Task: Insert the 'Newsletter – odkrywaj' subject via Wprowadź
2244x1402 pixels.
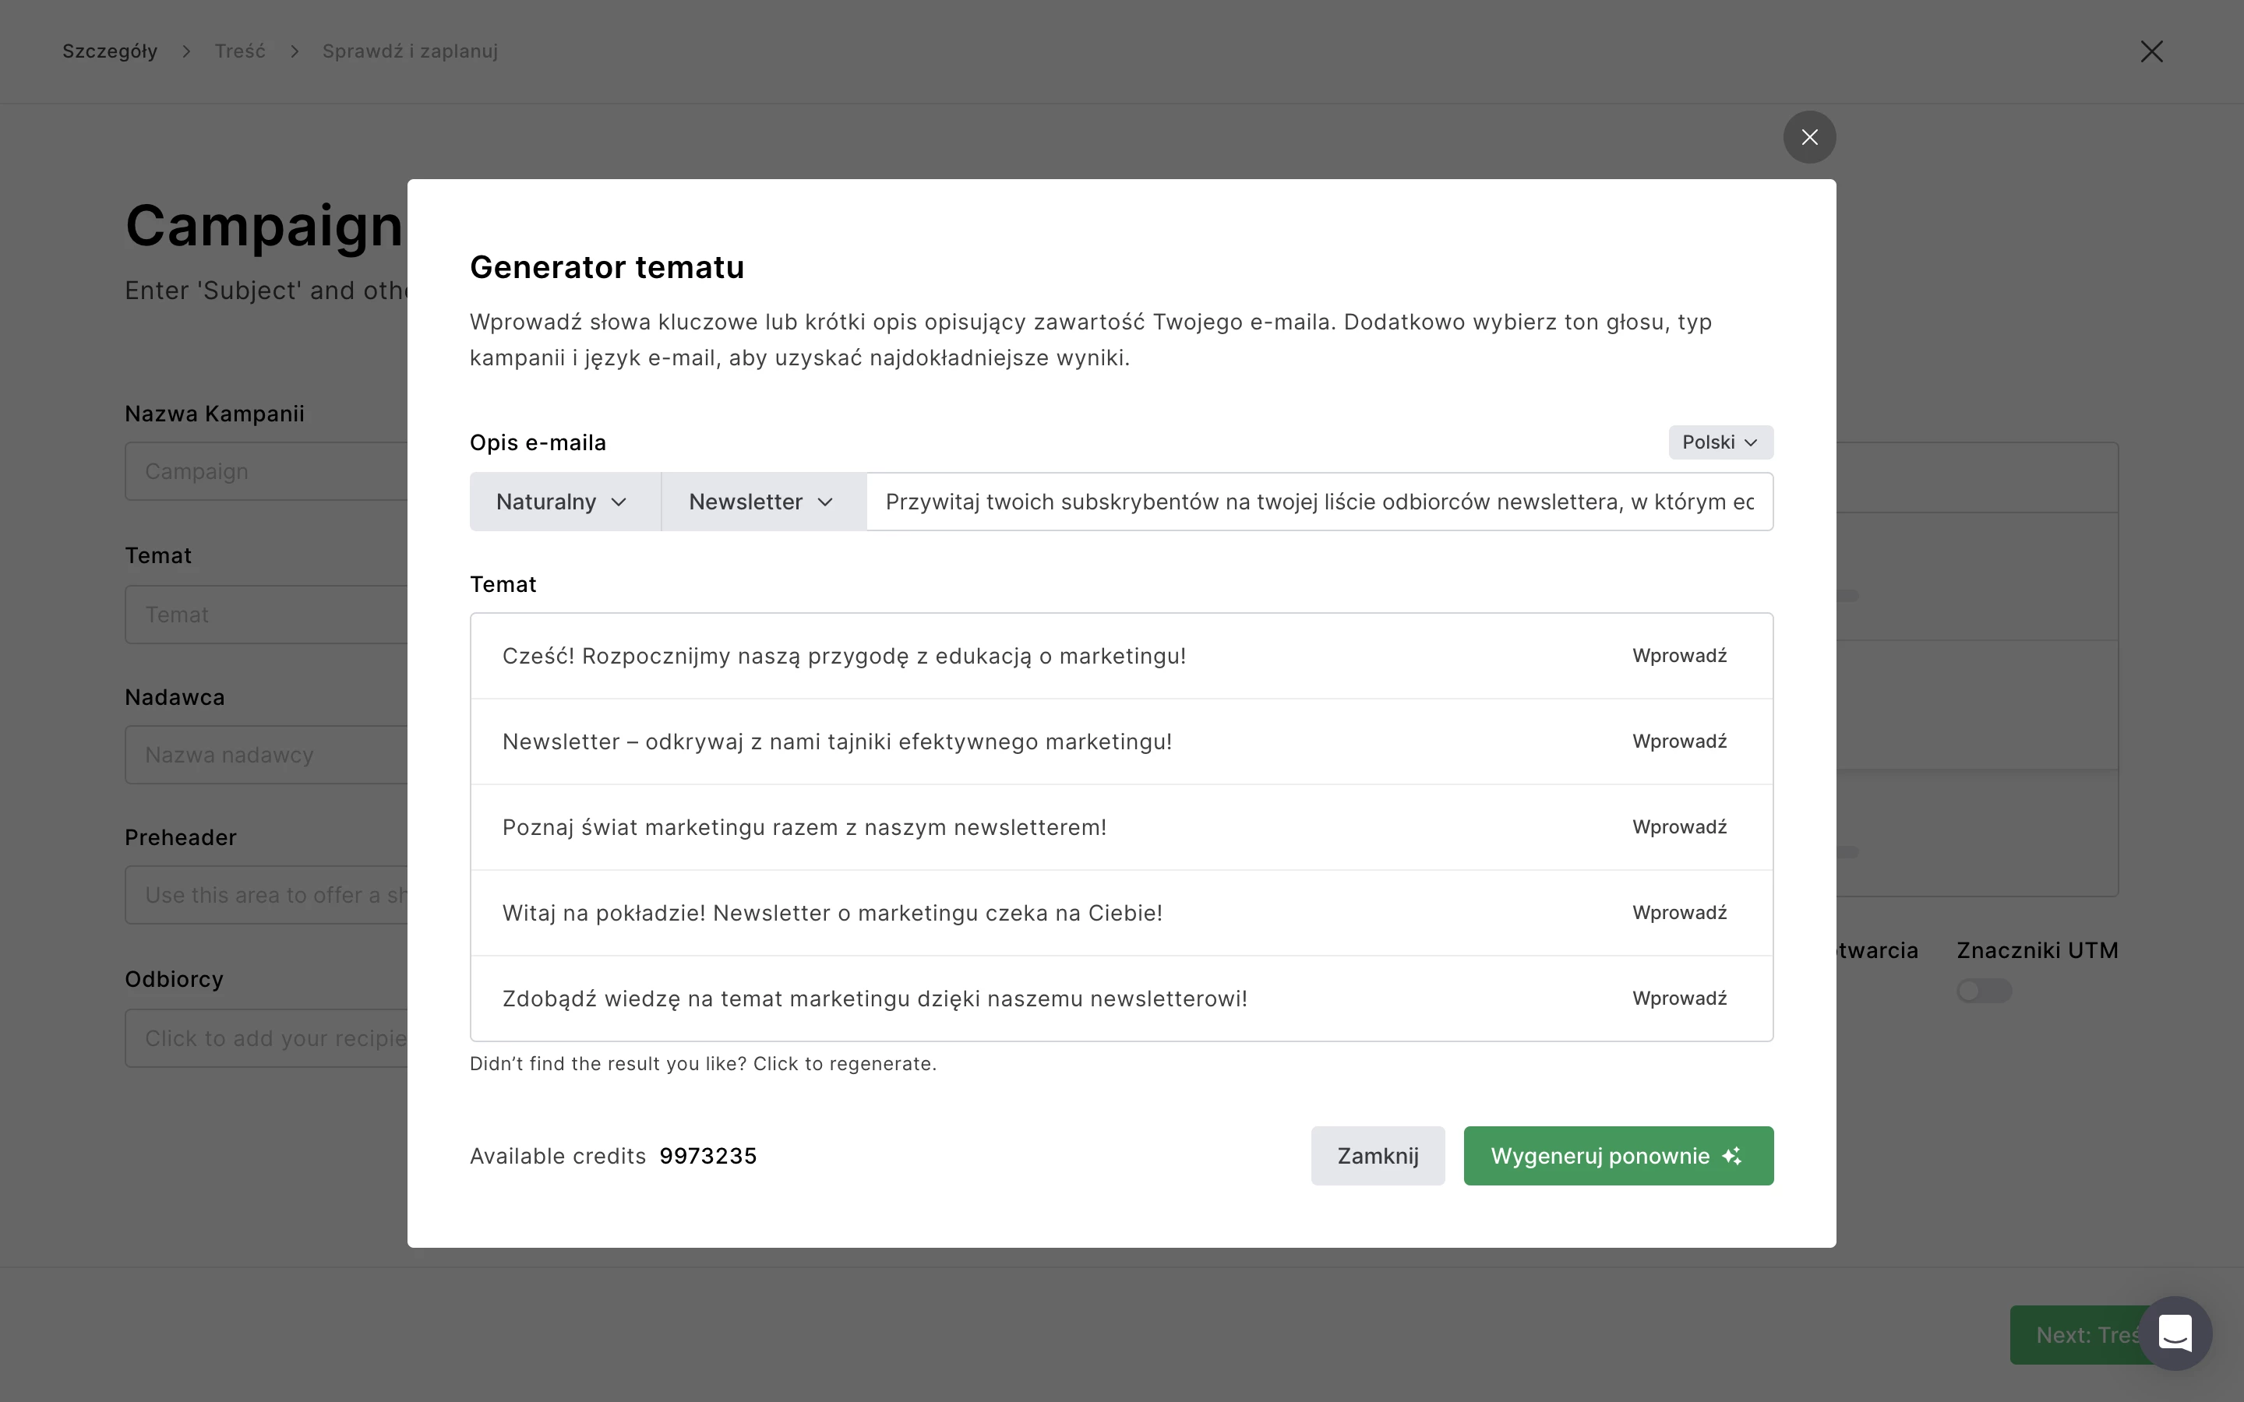Action: [x=1678, y=742]
